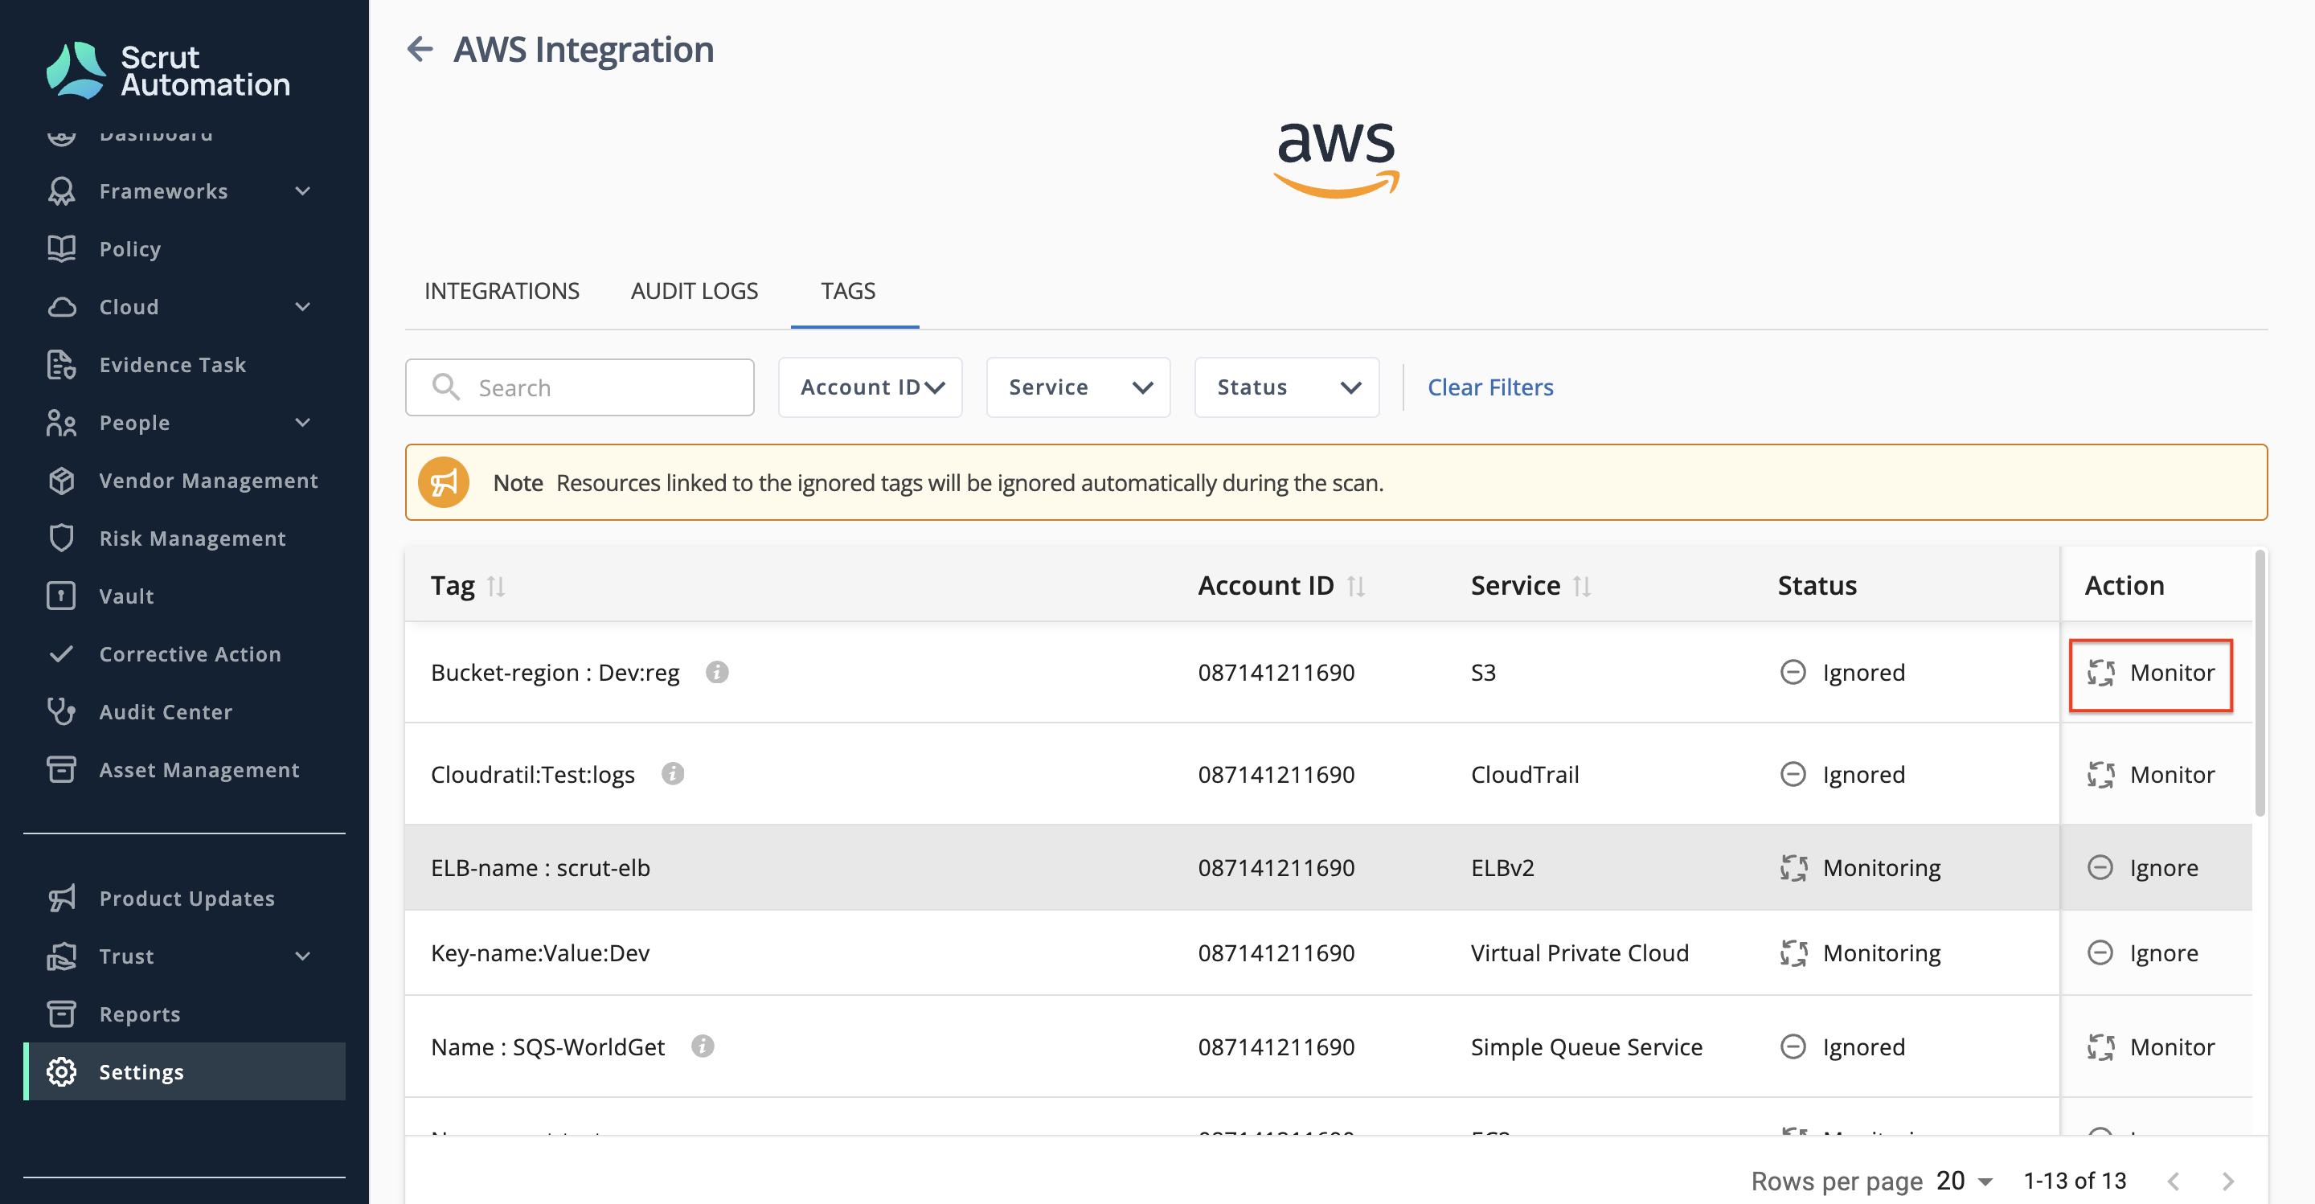Click the Virtual Private Cloud service cell

pos(1579,953)
